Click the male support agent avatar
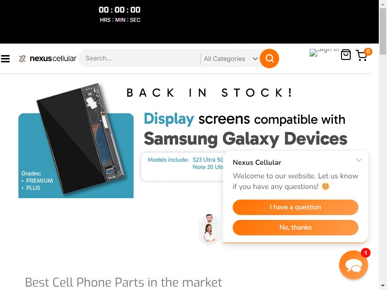This screenshot has height=290, width=387. tap(209, 219)
